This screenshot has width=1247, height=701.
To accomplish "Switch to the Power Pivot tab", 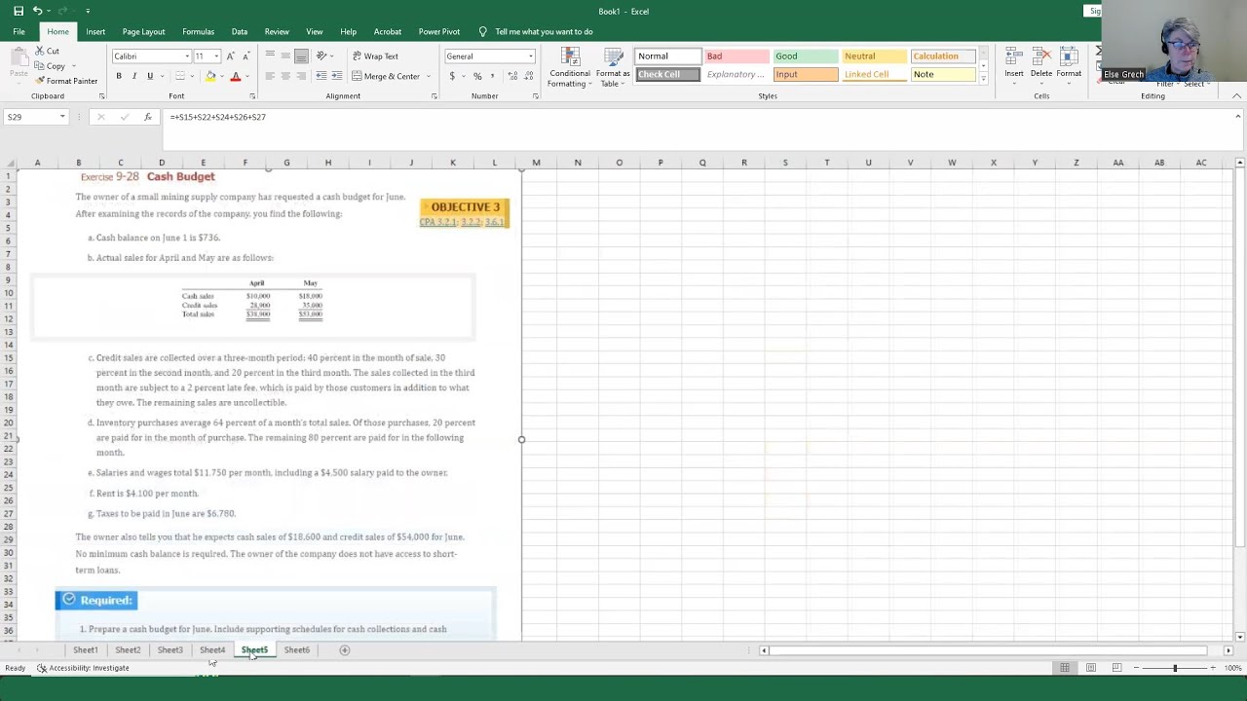I will point(439,31).
